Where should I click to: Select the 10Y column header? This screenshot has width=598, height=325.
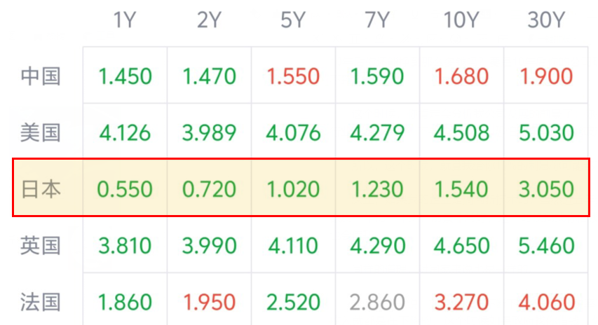[461, 20]
